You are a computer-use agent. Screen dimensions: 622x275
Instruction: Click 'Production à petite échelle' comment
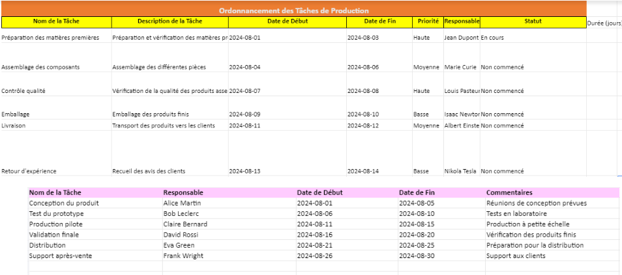[552, 224]
